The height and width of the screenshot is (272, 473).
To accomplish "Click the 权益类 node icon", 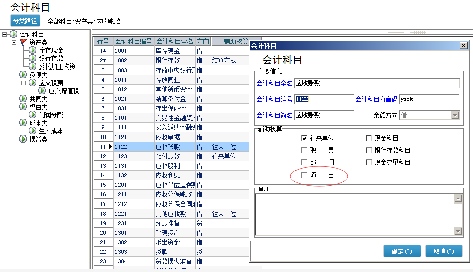I will click(x=23, y=106).
